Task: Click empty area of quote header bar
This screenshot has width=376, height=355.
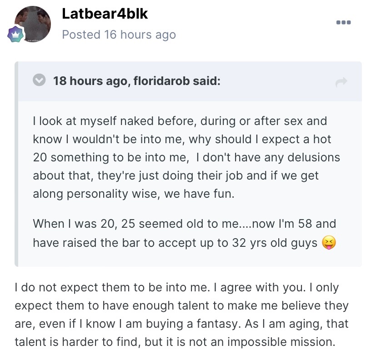Action: tap(276, 81)
